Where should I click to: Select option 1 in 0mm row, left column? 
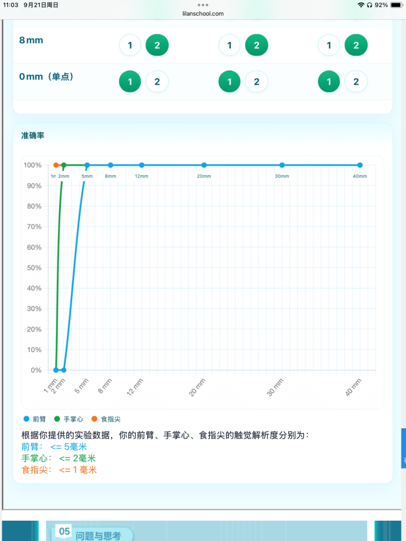(x=130, y=82)
